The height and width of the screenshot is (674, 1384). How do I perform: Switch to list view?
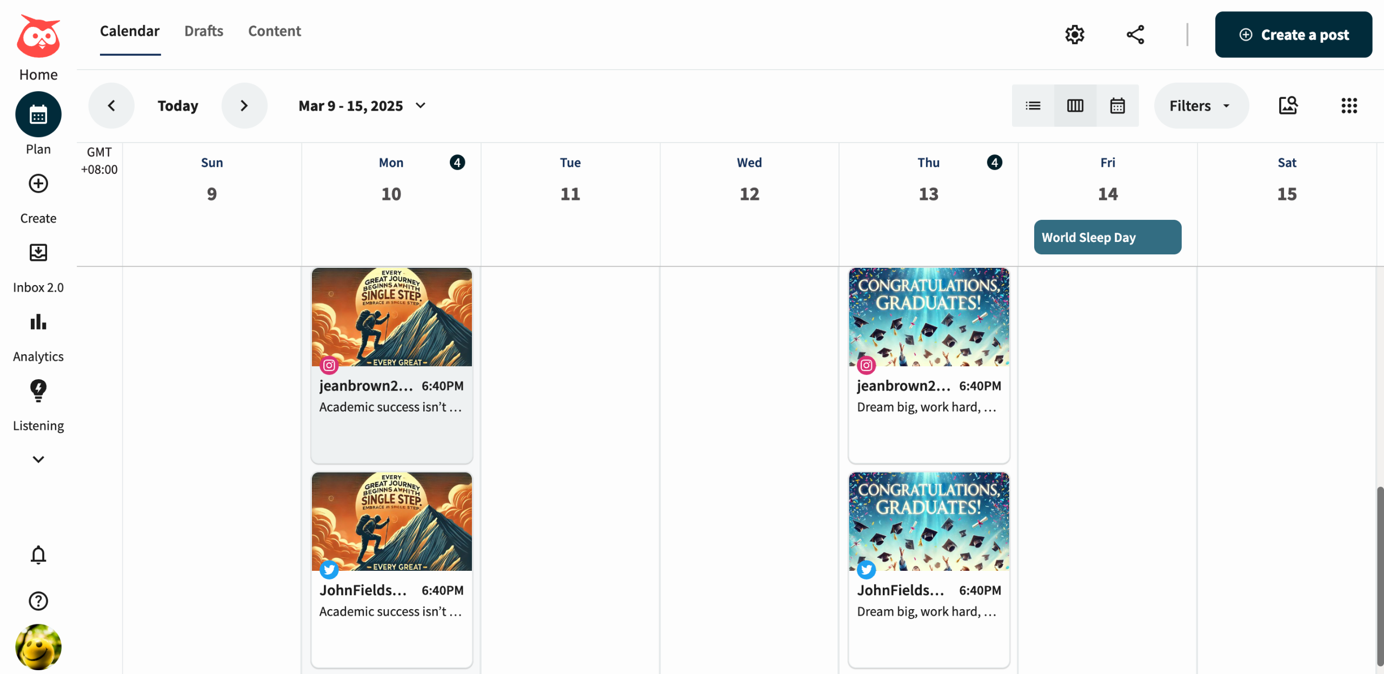point(1033,105)
